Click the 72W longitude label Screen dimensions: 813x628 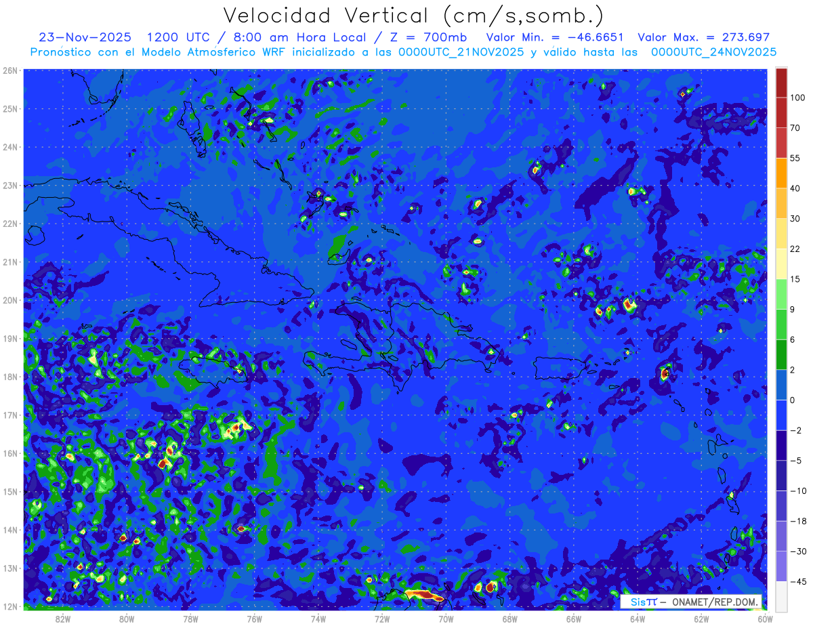click(x=382, y=619)
